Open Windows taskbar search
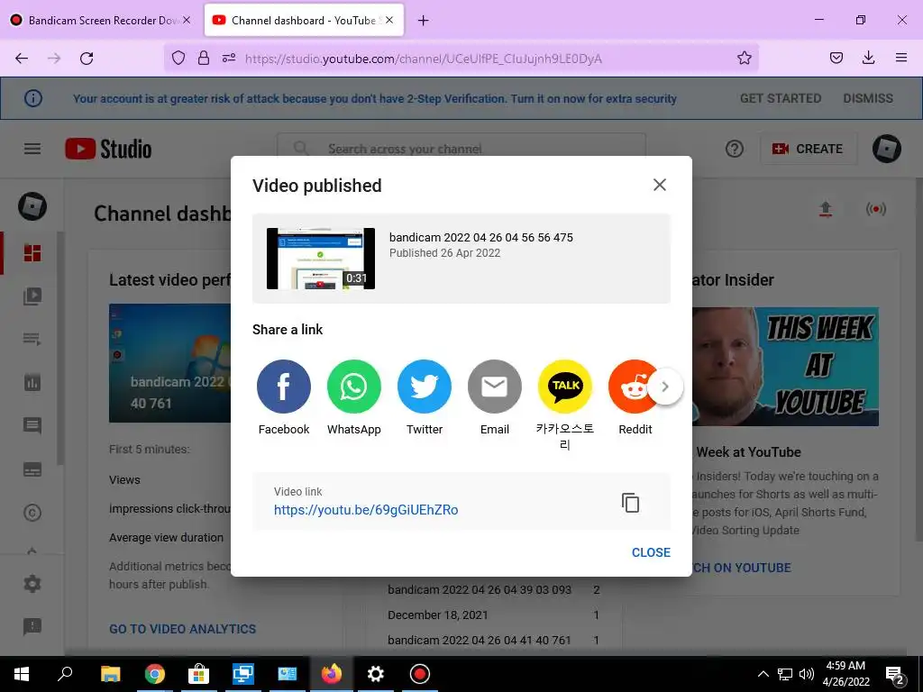The image size is (923, 692). tap(65, 674)
